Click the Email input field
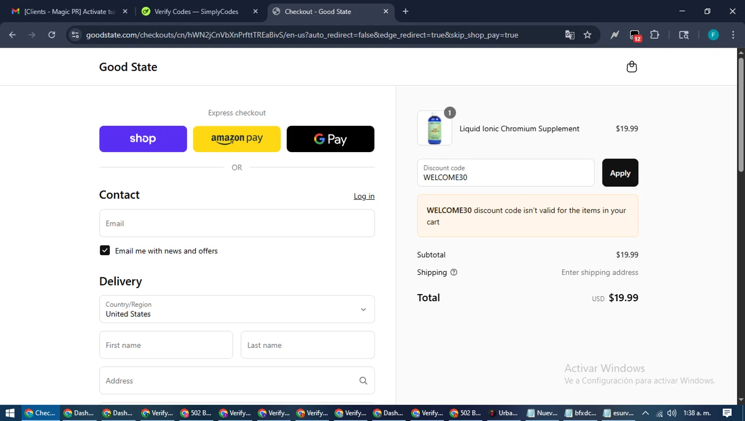Screen dimensions: 745x421 click(x=237, y=223)
